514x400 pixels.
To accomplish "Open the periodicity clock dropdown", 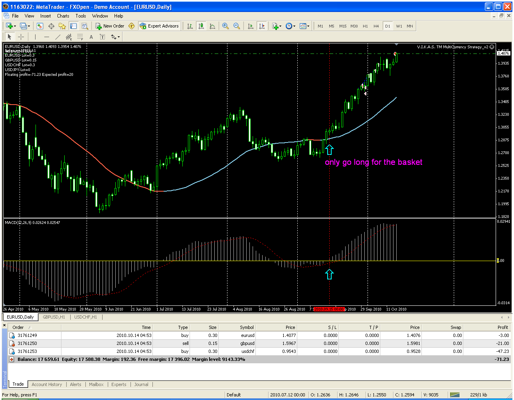I will (291, 26).
